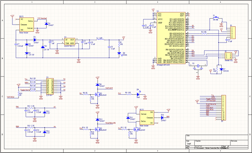Click diode D13 above WASTEGATE net
252x153 pixels.
98,119
